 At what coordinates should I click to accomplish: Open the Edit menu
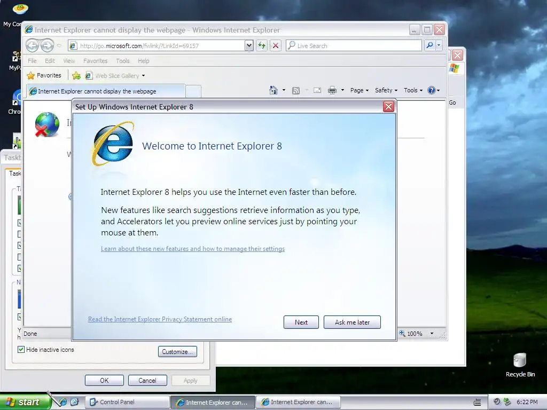pos(50,61)
